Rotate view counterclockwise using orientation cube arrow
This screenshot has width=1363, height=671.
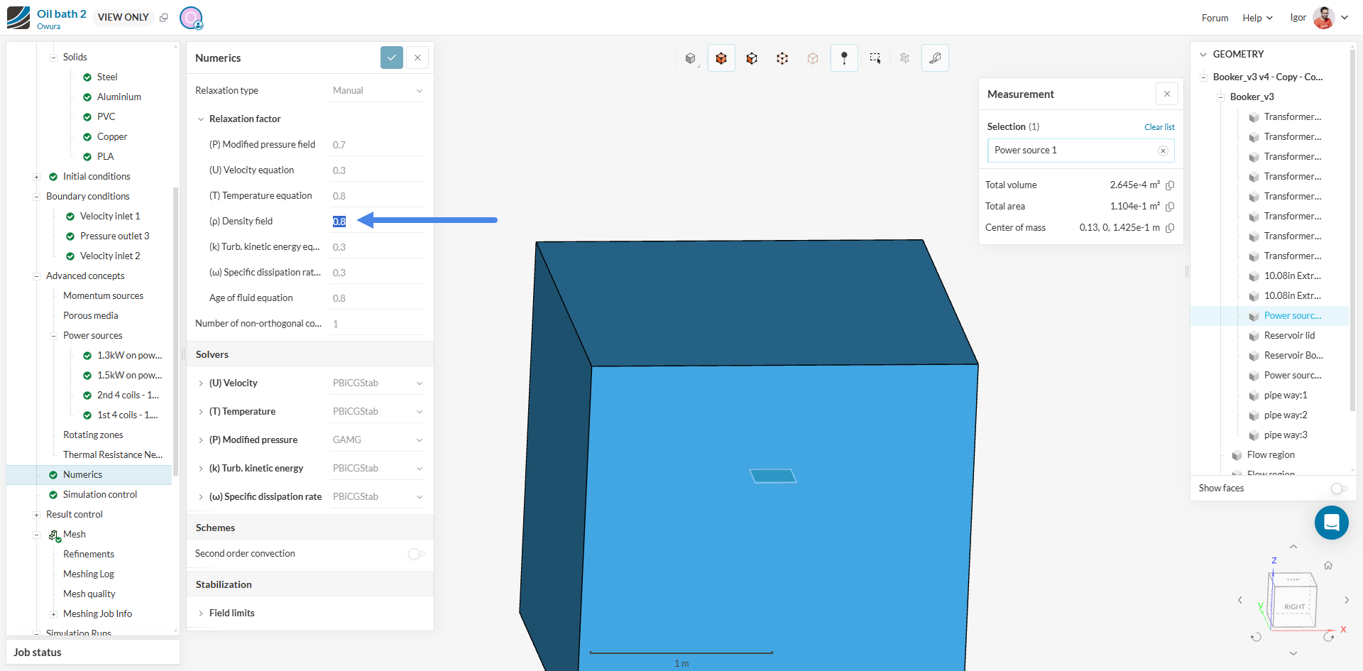[x=1256, y=637]
